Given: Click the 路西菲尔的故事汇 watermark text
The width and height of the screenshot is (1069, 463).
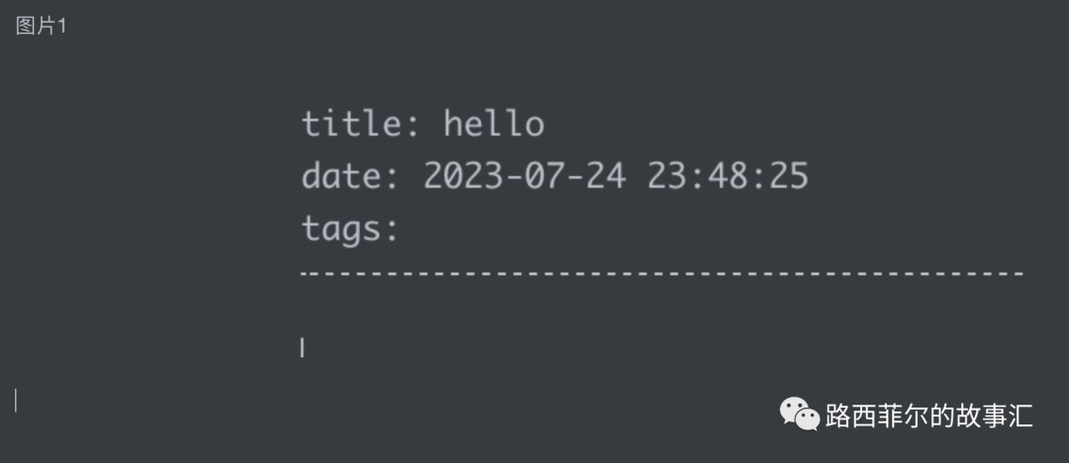Looking at the screenshot, I should pyautogui.click(x=929, y=416).
